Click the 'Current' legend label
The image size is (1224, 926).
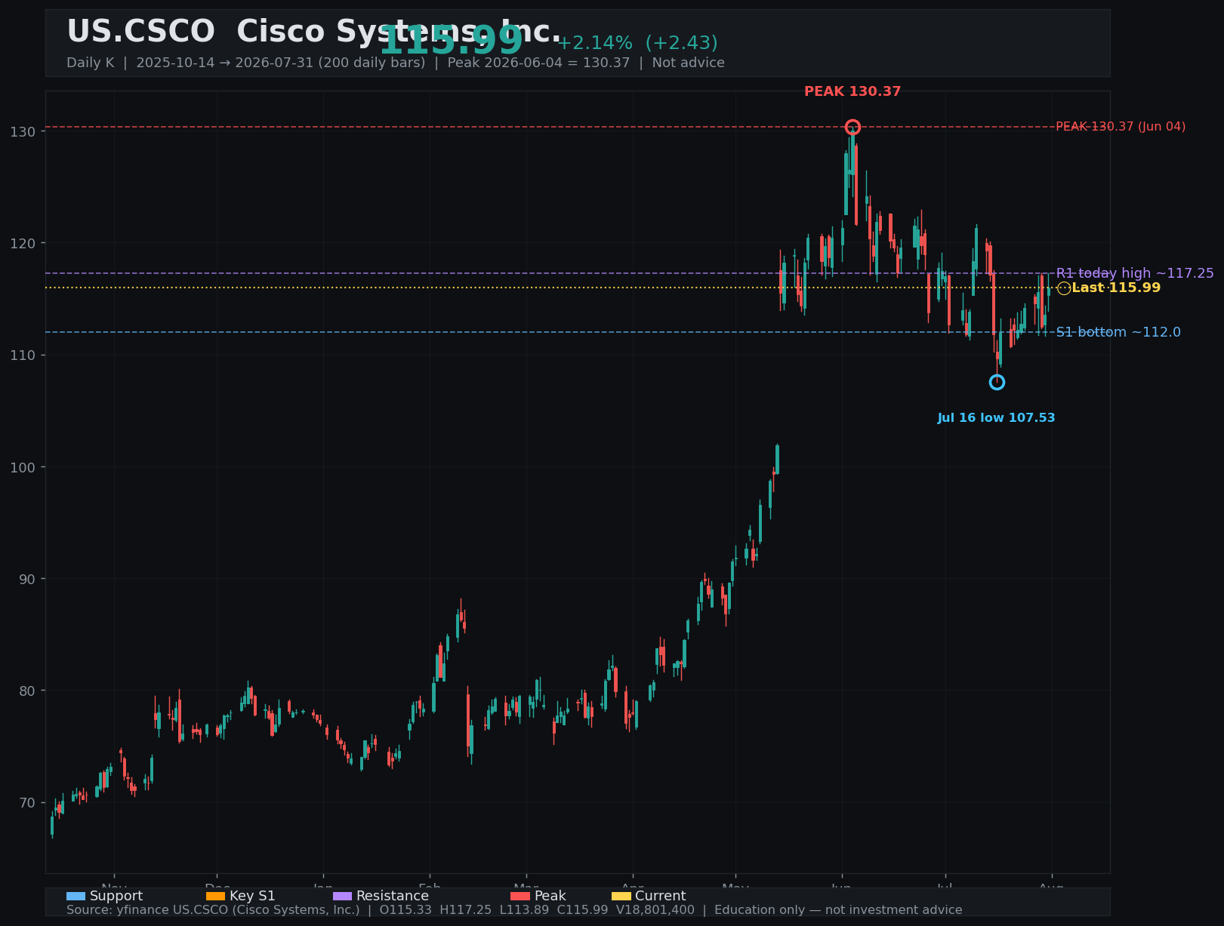pyautogui.click(x=661, y=897)
